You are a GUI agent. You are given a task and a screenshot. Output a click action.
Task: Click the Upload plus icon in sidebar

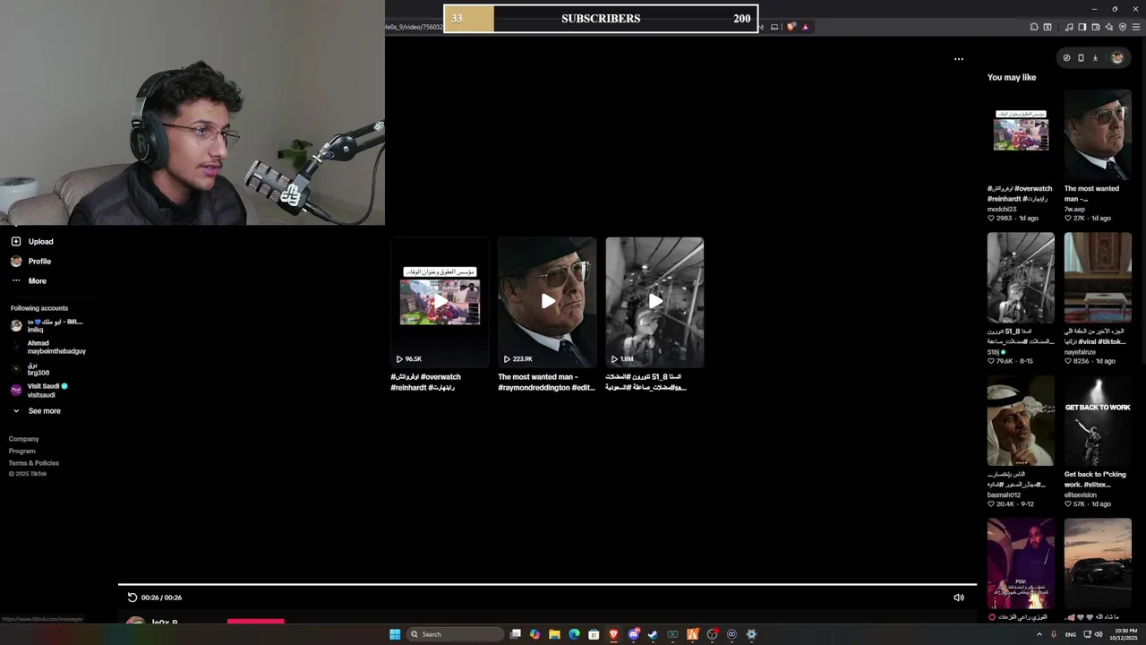point(16,241)
